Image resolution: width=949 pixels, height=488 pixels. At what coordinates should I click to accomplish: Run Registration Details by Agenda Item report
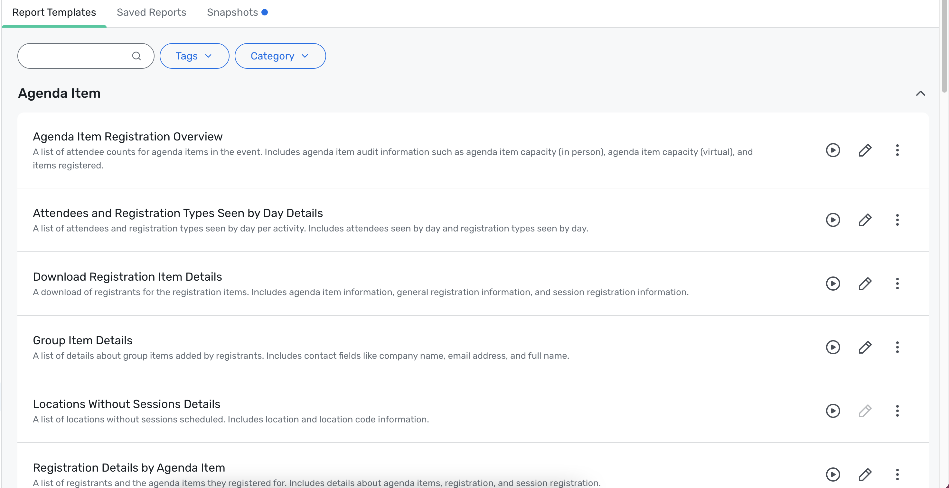tap(832, 474)
